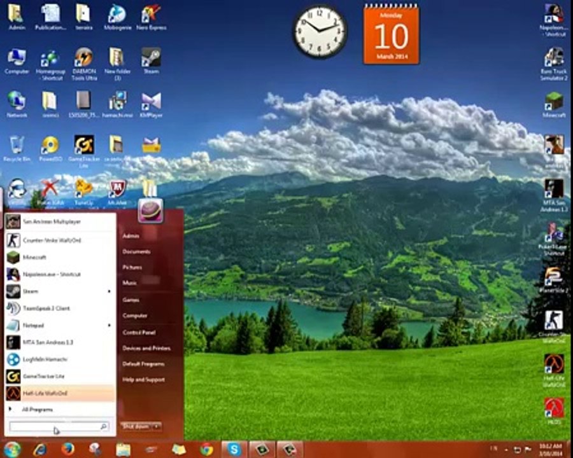Click the Action Center flag tray icon
The image size is (573, 458).
528,450
